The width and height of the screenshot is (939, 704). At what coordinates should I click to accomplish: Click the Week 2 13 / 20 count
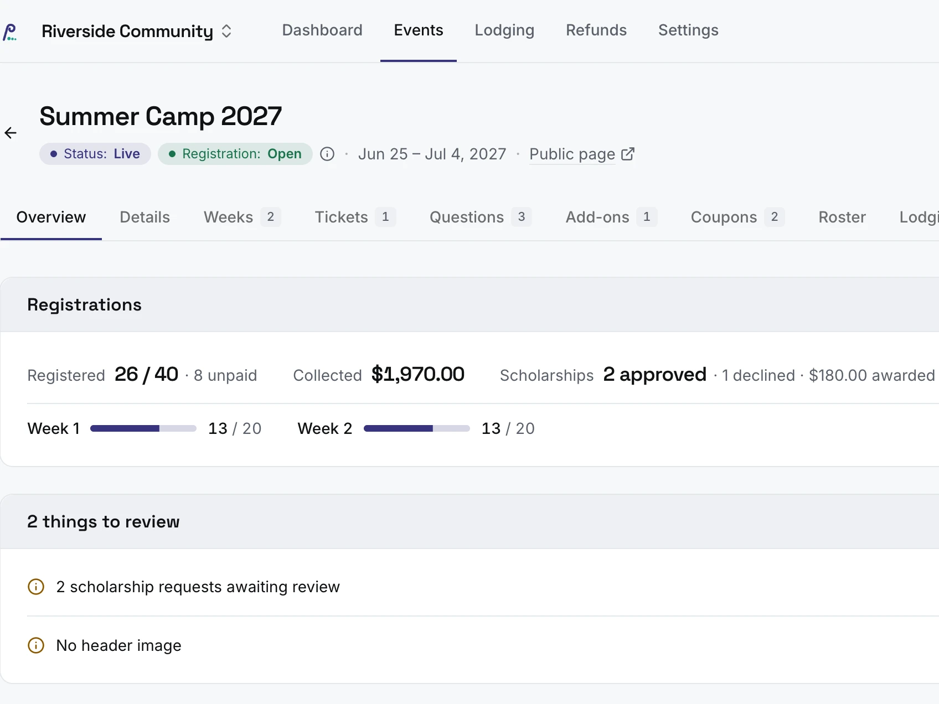[508, 428]
